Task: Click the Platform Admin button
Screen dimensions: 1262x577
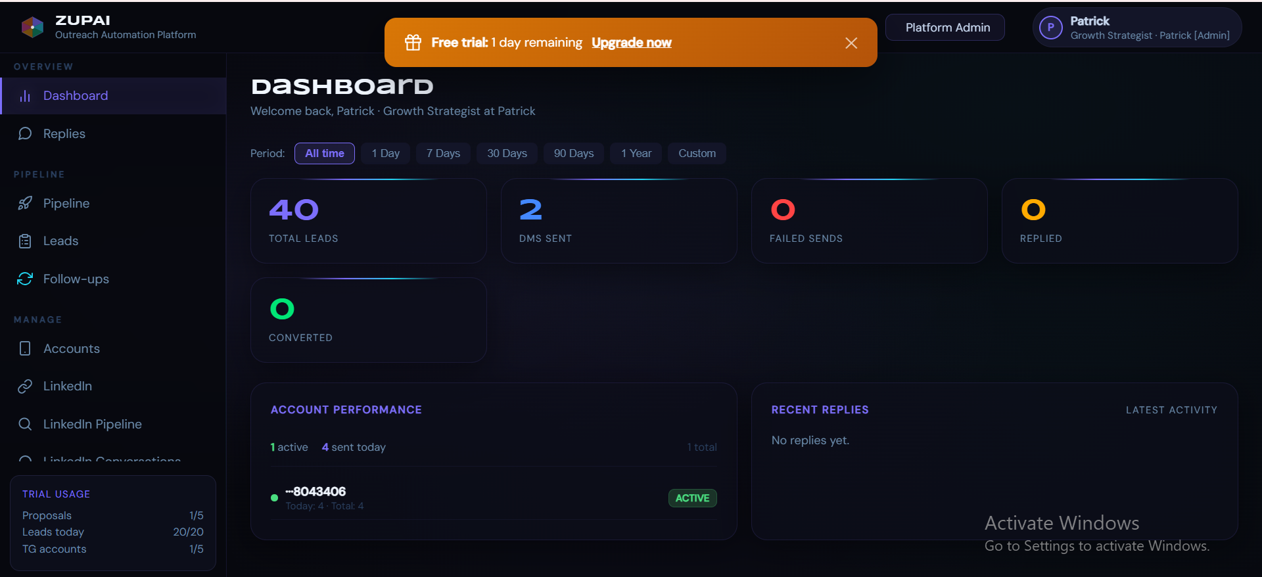Action: tap(945, 28)
